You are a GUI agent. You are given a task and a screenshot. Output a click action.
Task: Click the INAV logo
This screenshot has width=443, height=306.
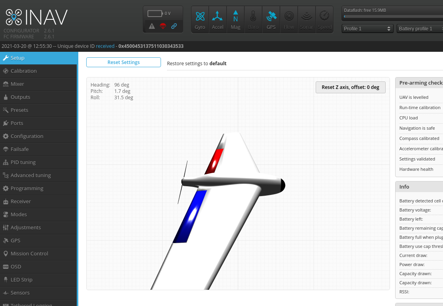coord(36,17)
